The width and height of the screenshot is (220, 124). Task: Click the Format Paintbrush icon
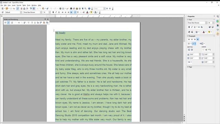[47, 9]
